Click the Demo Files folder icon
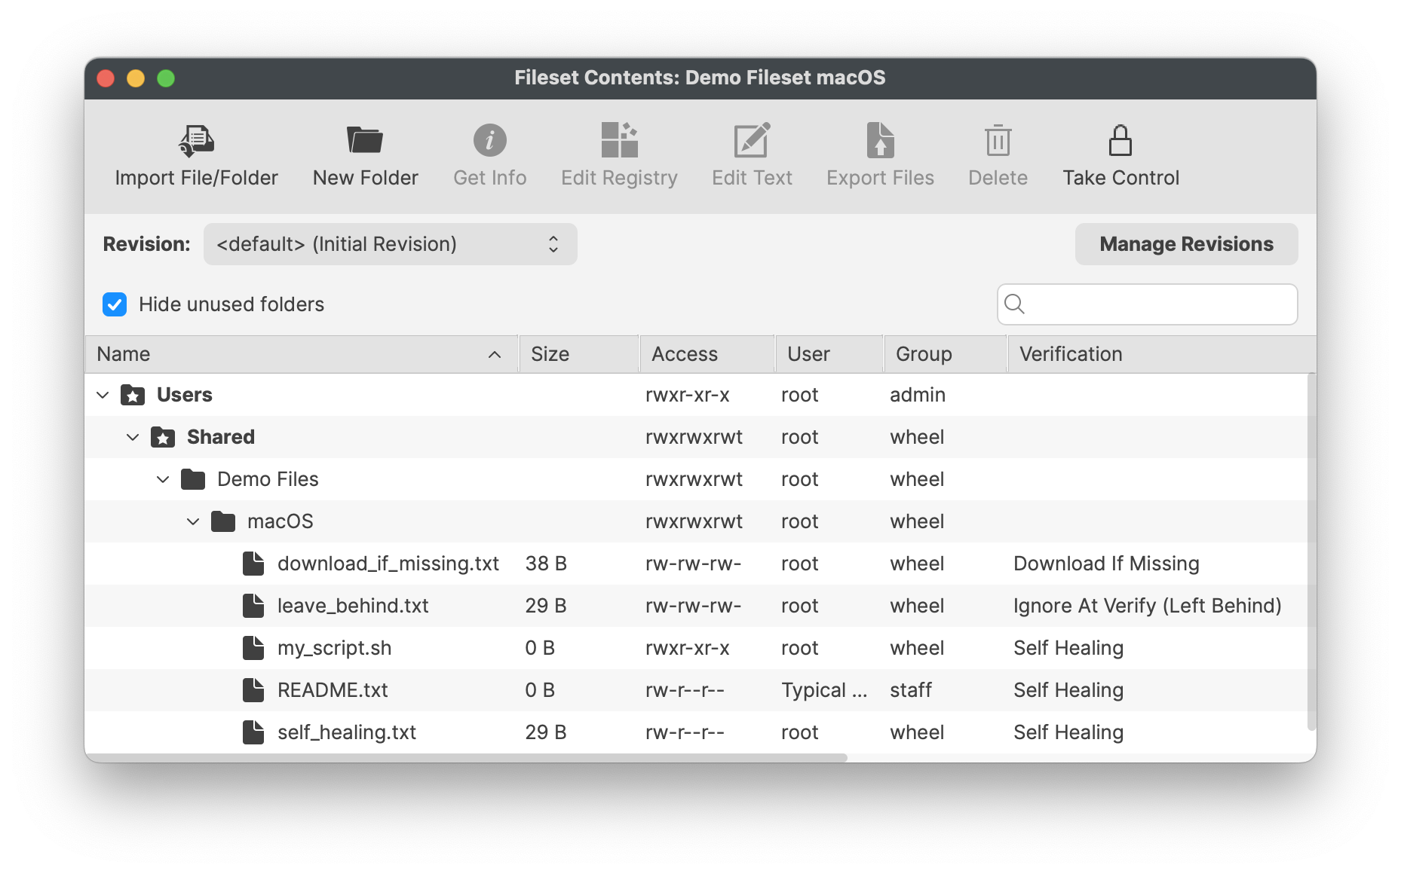 click(x=193, y=479)
